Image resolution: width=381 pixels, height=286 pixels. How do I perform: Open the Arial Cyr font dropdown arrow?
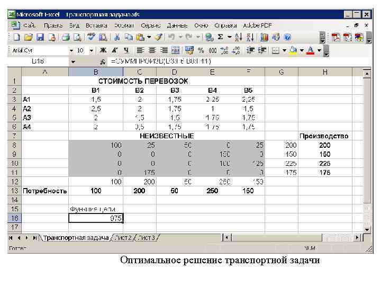tap(71, 51)
